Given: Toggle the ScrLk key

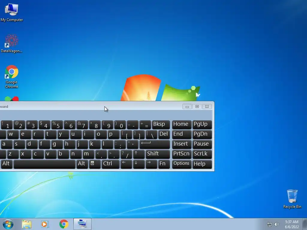Looking at the screenshot, I should (x=202, y=154).
